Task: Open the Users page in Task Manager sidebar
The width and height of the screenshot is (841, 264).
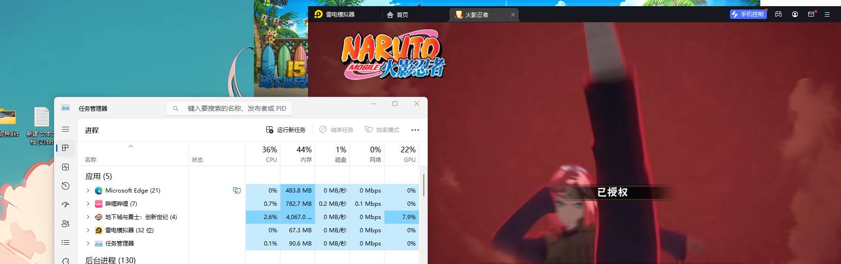Action: tap(65, 223)
